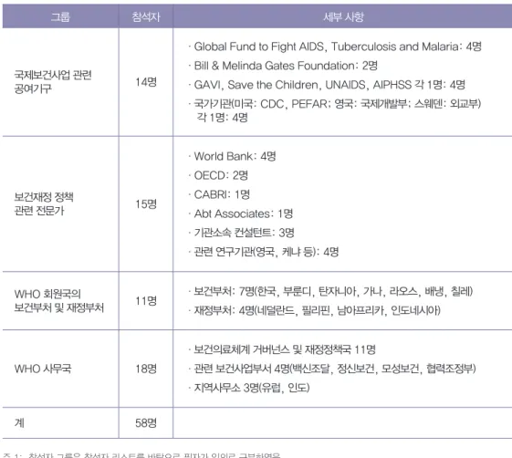This screenshot has width=512, height=458.
Task: Click the '58명' total count
Action: (x=146, y=423)
